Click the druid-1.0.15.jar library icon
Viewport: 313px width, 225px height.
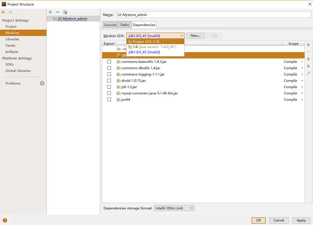tap(119, 81)
